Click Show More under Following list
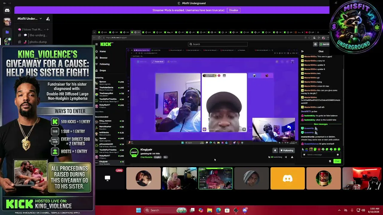The width and height of the screenshot is (383, 215). point(99,112)
